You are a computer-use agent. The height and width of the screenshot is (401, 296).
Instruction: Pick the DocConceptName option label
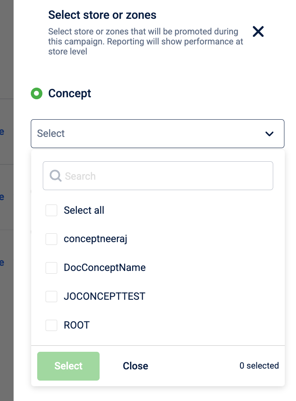tap(104, 268)
